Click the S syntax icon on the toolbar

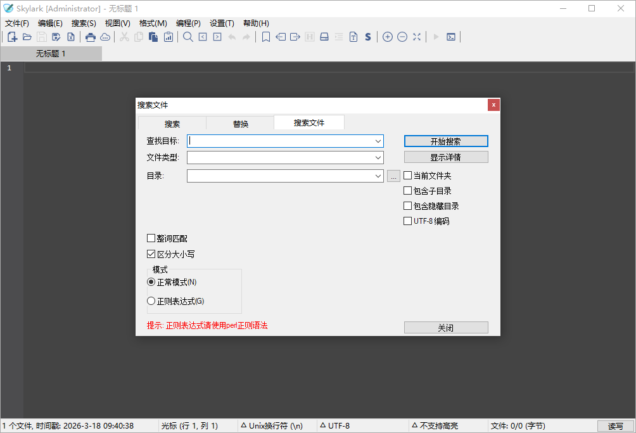tap(367, 37)
